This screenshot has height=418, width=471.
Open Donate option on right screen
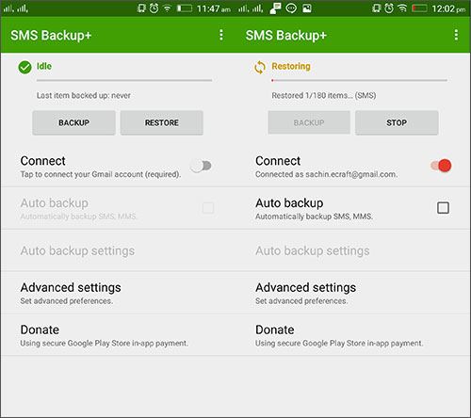point(353,335)
